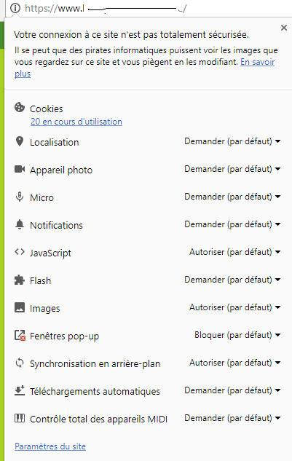Click the Appareil photo camera icon
The image size is (292, 461).
point(20,169)
